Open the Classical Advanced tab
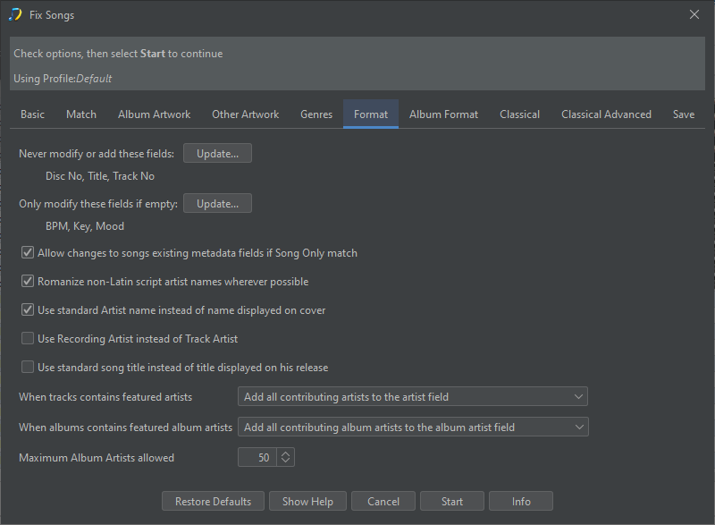This screenshot has width=715, height=525. point(606,114)
